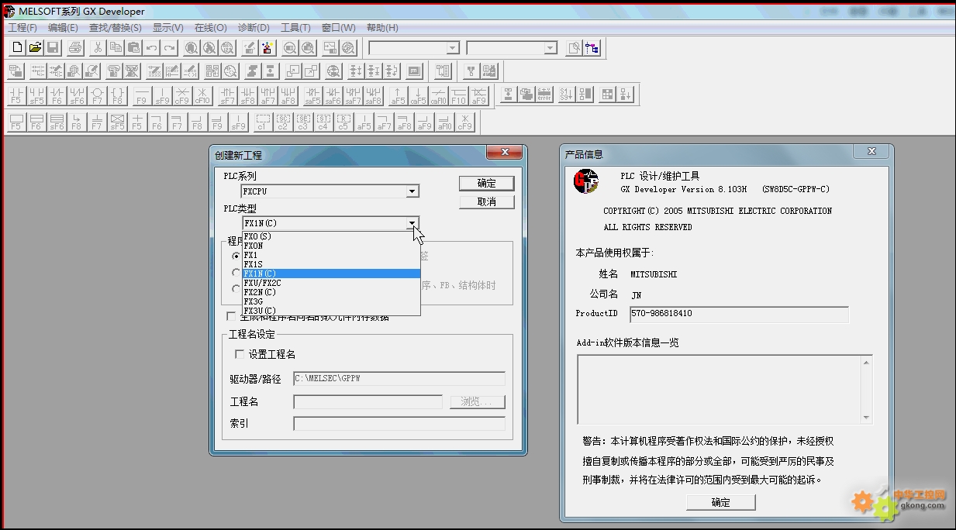The height and width of the screenshot is (530, 956).
Task: Open the first empty toolbar combo box
Action: (453, 48)
